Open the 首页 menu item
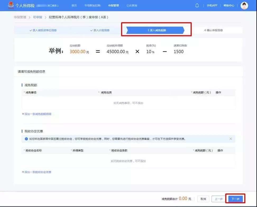The image size is (257, 207). (x=74, y=5)
